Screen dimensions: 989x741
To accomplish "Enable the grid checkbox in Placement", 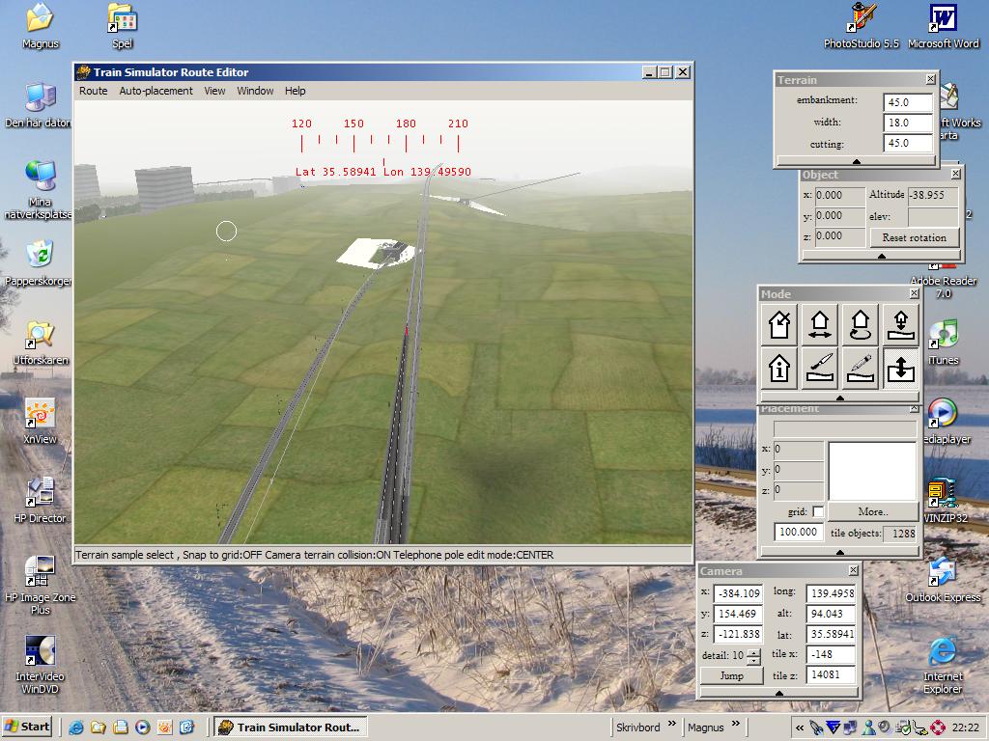I will [x=818, y=512].
